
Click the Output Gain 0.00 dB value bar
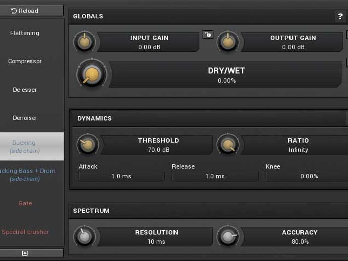point(292,42)
